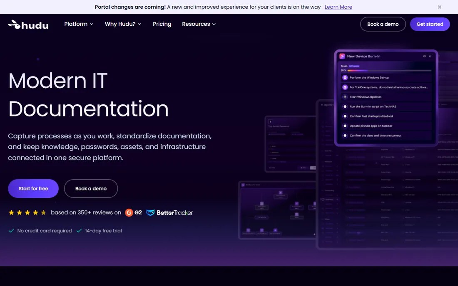Uncheck the TrinOne systems armoury crate task

[345, 87]
